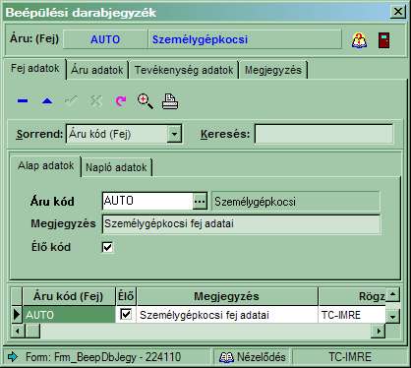Screen dimensions: 411x368
Task: Click the Form: Fm_BeepDbJegy - 224110 status text
Action: coord(103,357)
